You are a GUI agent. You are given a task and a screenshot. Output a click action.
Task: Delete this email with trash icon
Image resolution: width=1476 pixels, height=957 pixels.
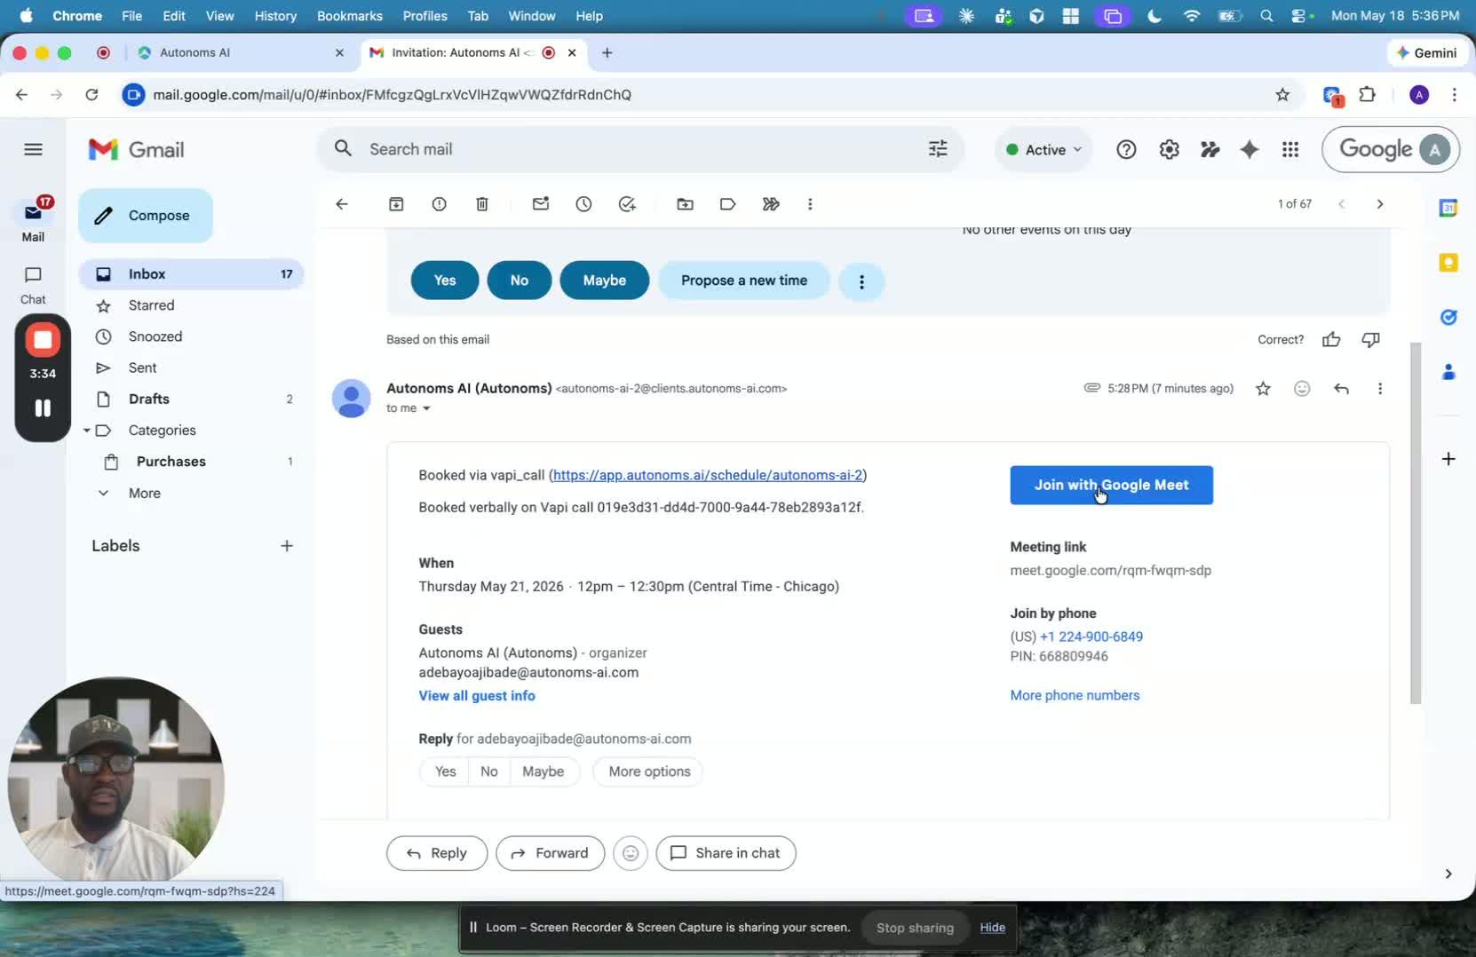(x=482, y=204)
